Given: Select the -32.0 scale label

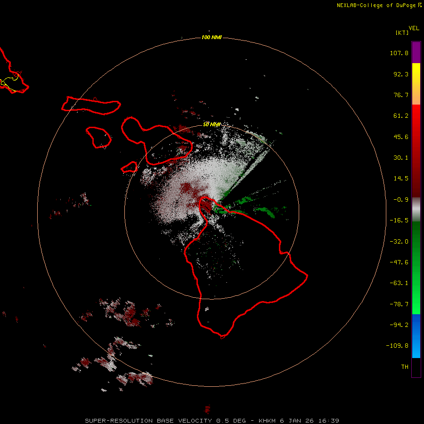Looking at the screenshot, I should tap(399, 242).
